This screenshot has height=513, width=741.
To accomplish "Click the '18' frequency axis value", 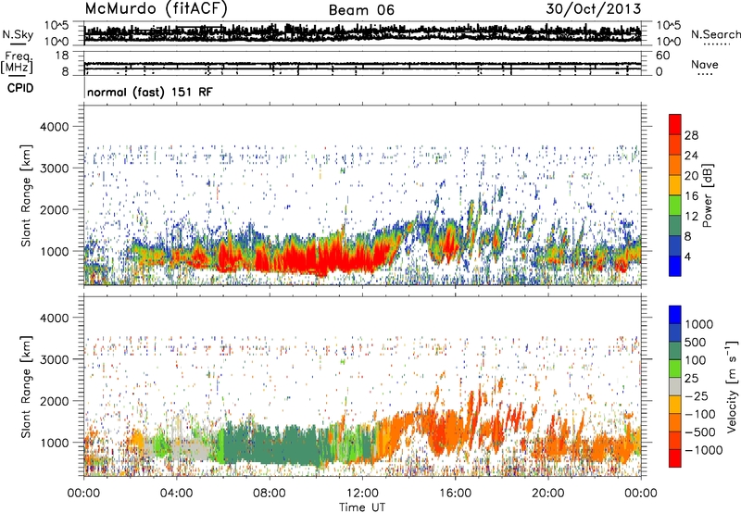I will tap(63, 56).
